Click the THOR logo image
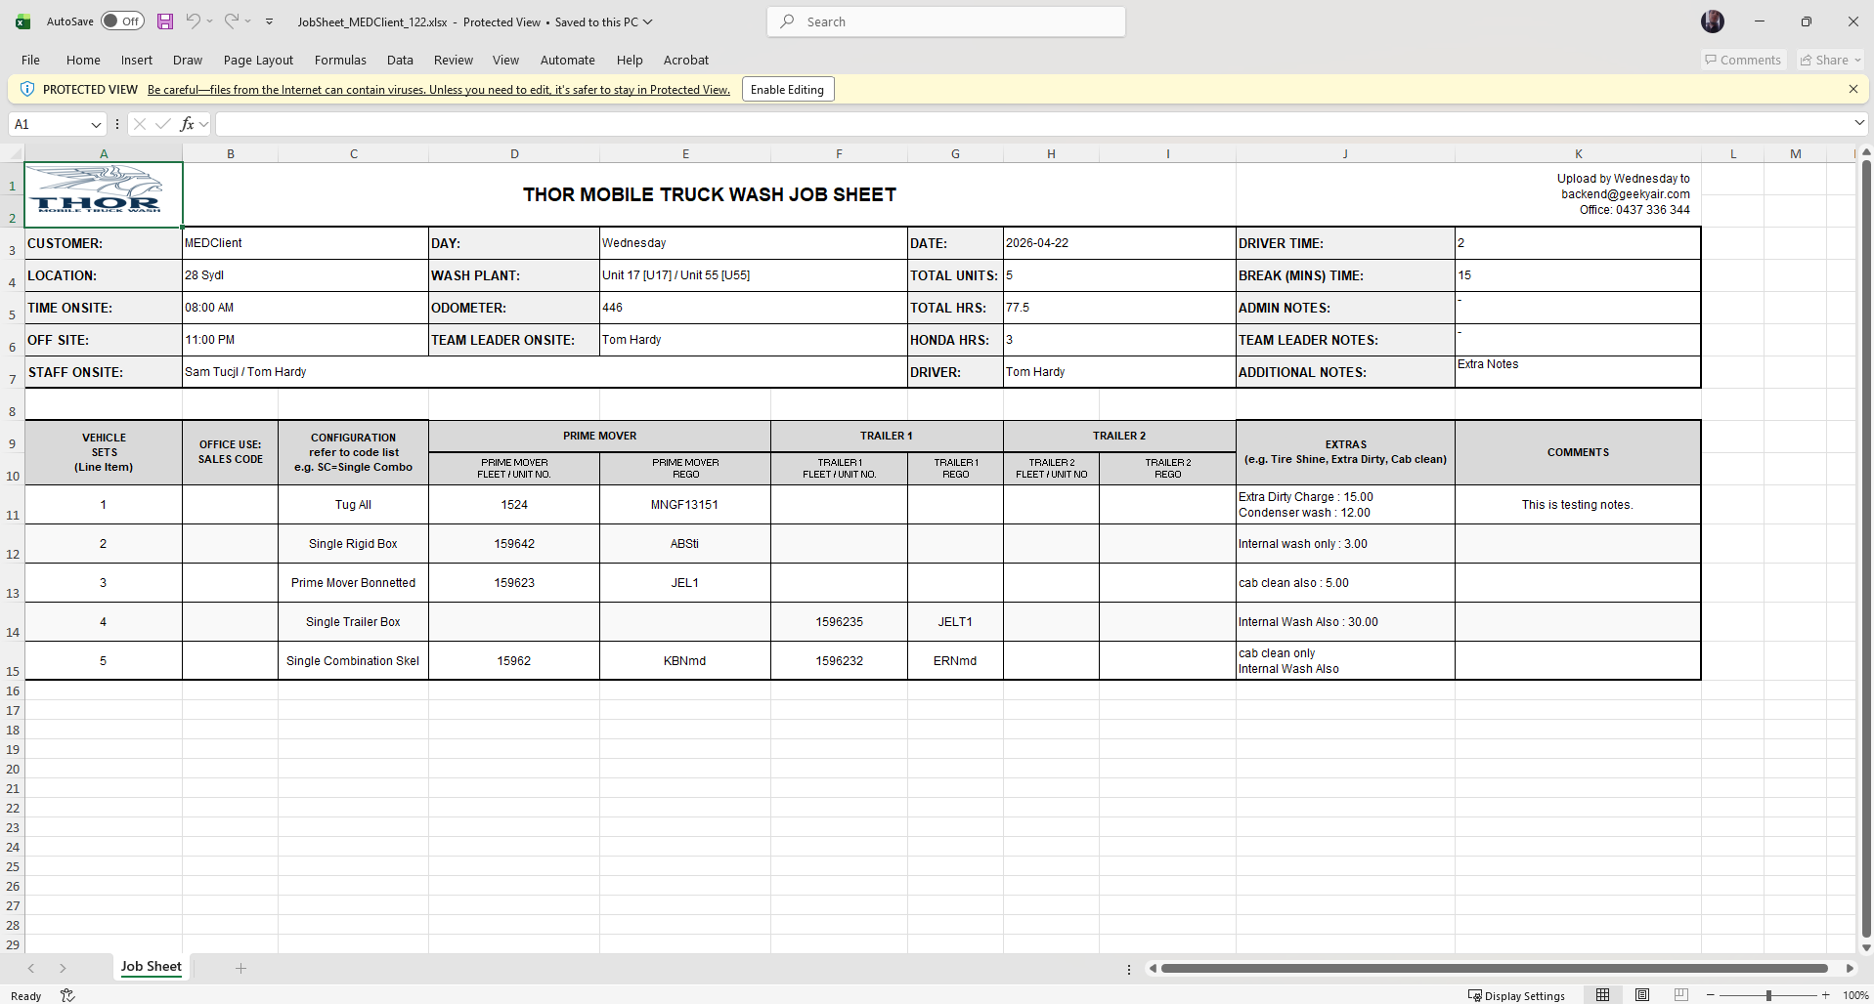Image resolution: width=1874 pixels, height=1004 pixels. point(97,189)
